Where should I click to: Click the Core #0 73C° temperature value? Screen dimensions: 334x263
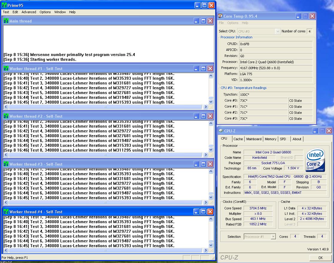point(263,101)
